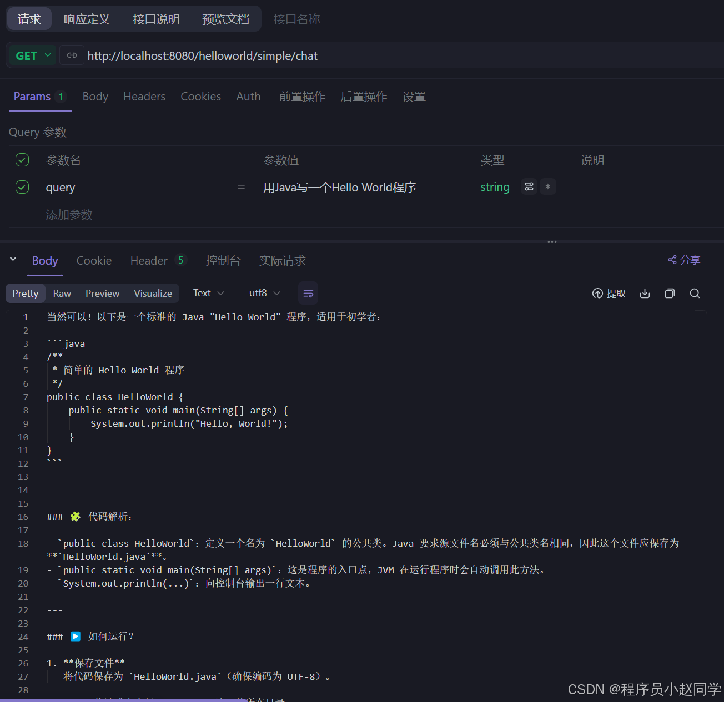Open the 前置操作 tab
The height and width of the screenshot is (702, 724).
[x=302, y=97]
